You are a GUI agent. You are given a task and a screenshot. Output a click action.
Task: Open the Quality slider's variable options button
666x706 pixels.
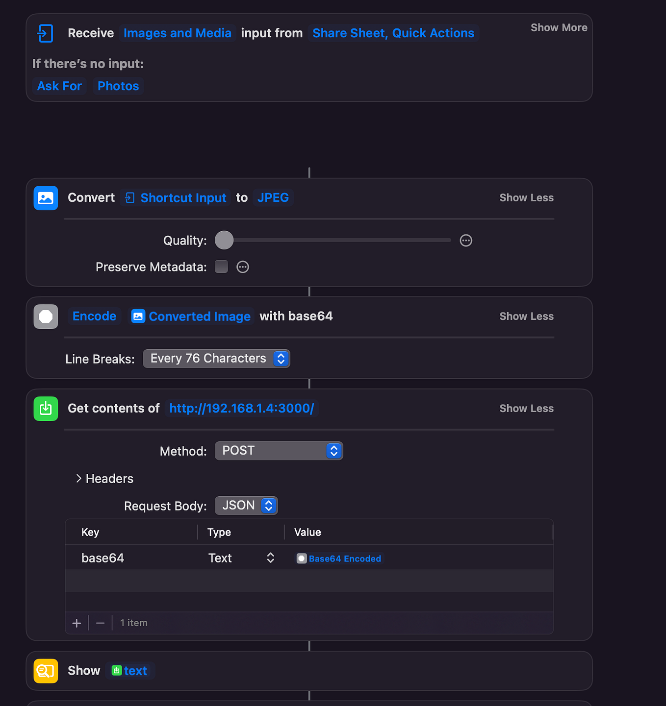pos(466,241)
